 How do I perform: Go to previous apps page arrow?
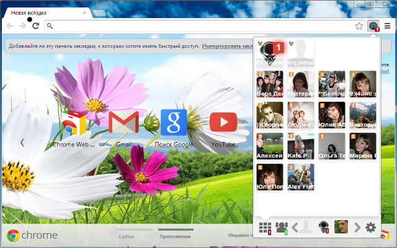[22, 143]
